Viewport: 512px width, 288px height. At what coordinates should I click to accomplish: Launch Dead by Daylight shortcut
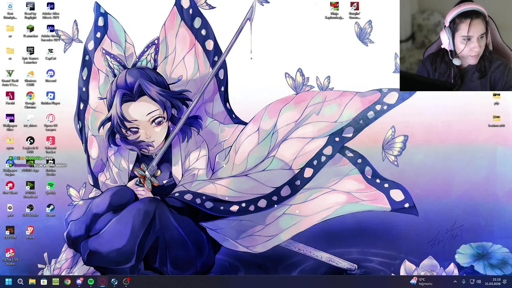point(30,10)
